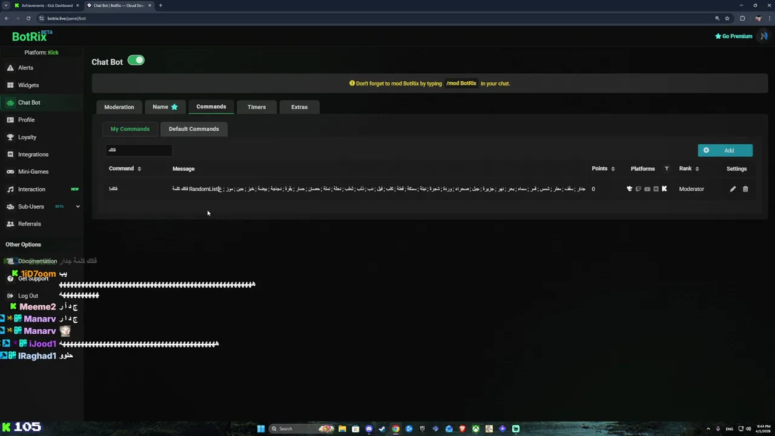This screenshot has width=775, height=436.
Task: Show hidden system tray icons
Action: tap(708, 429)
